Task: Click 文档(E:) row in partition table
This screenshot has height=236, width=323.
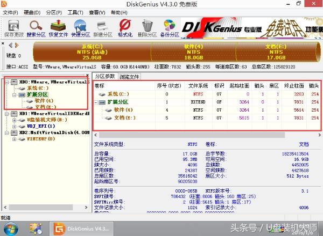Action: [x=207, y=118]
